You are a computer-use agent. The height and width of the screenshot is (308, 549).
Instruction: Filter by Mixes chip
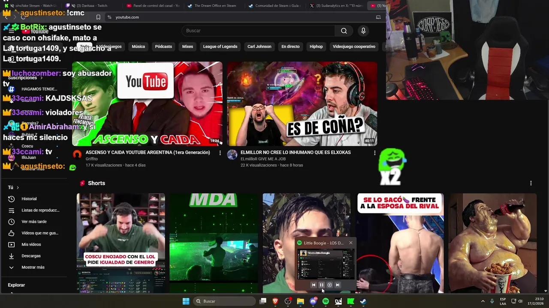click(187, 47)
